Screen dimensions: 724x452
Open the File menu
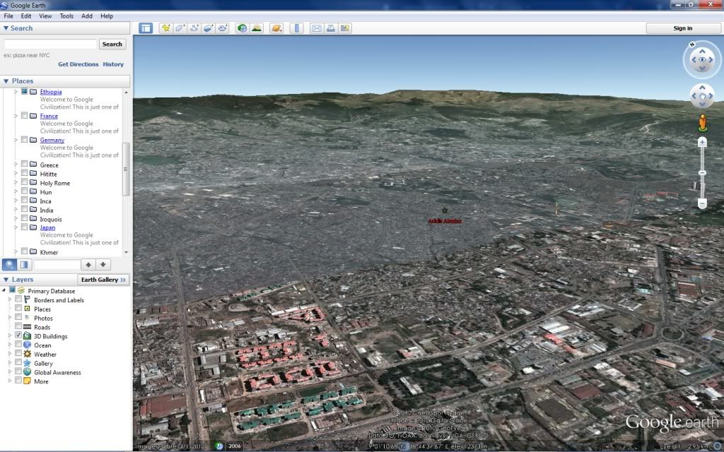(x=8, y=16)
